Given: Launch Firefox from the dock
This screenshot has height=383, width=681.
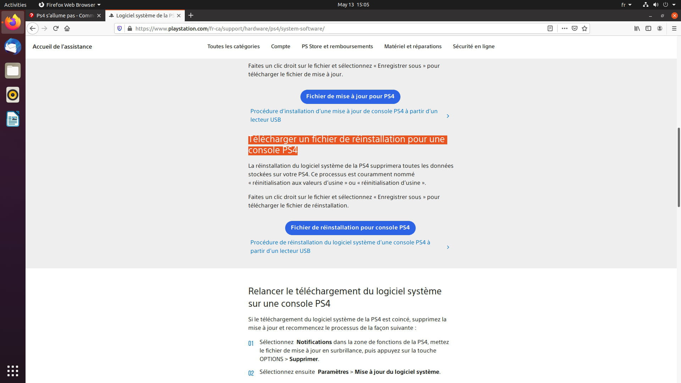Looking at the screenshot, I should tap(13, 22).
